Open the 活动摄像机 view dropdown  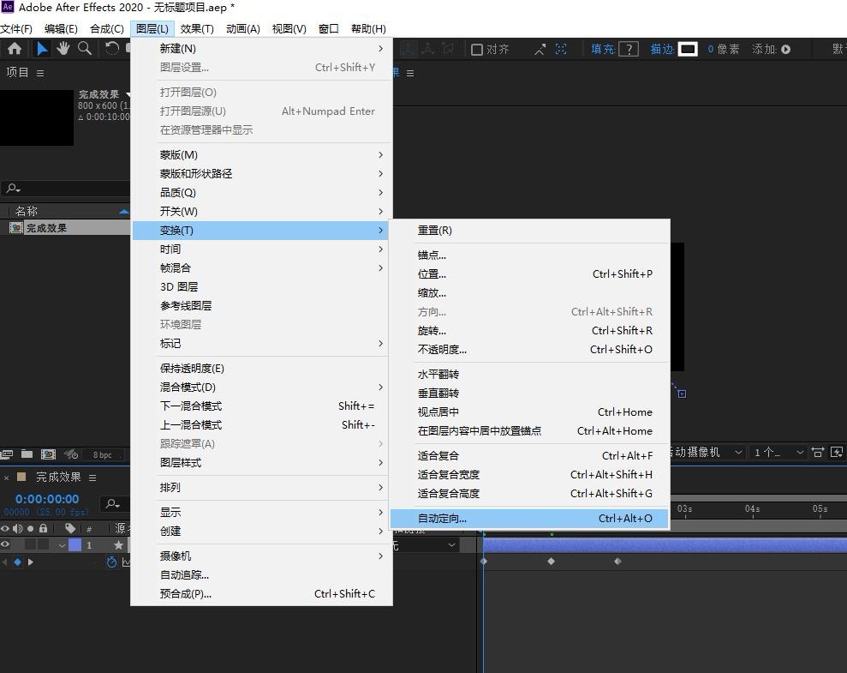tap(707, 452)
